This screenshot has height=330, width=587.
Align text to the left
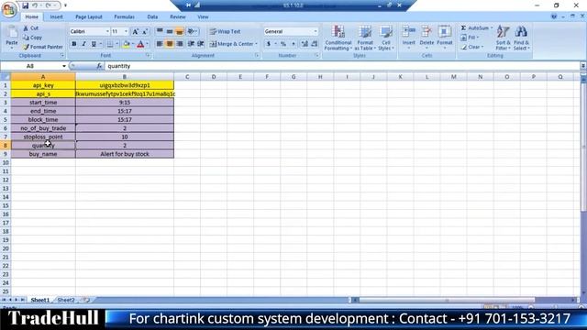coord(160,44)
